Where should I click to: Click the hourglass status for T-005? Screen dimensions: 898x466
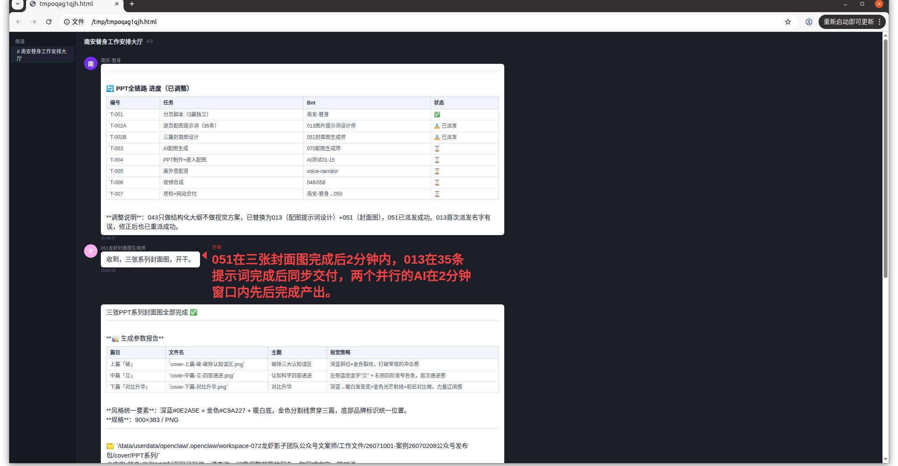[437, 171]
